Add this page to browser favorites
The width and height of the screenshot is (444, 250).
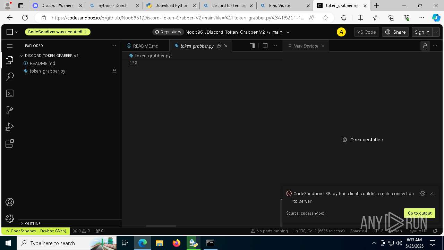(325, 18)
